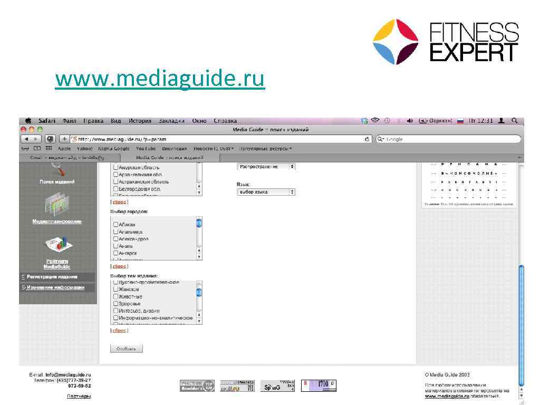
Task: Open the Правка menu
Action: tap(93, 121)
